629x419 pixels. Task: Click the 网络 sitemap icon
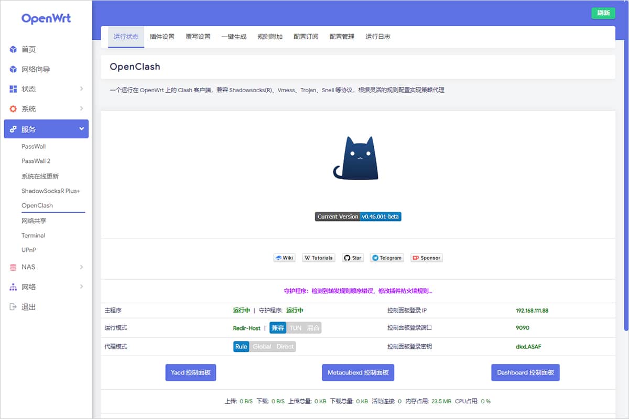coord(13,287)
